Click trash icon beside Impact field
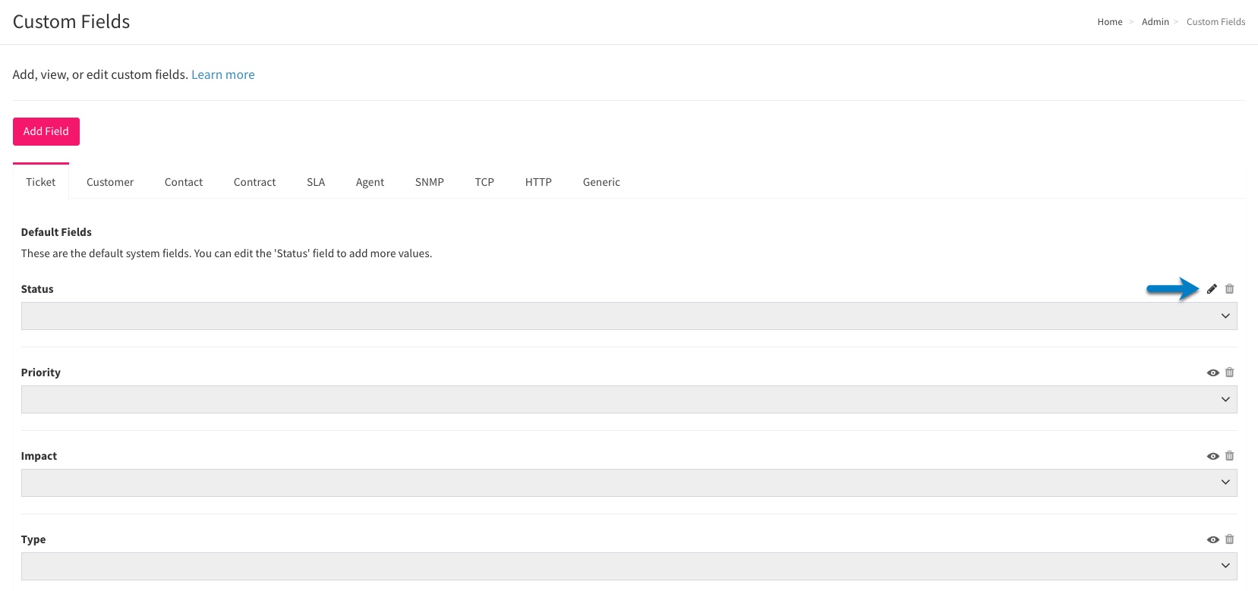This screenshot has width=1258, height=591. 1229,456
